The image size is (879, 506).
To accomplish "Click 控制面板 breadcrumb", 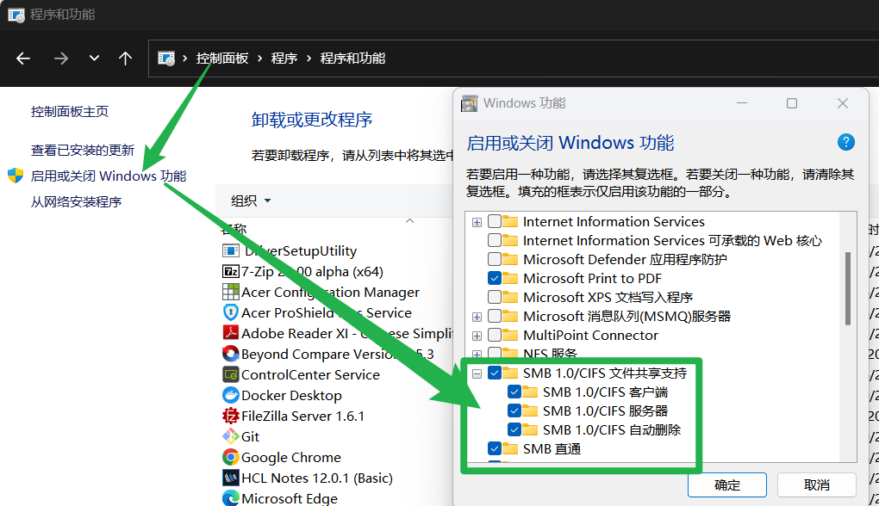I will pos(222,59).
